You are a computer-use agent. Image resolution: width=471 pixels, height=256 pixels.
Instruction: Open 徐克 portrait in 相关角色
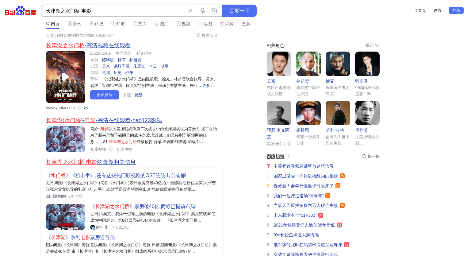[x=338, y=64]
